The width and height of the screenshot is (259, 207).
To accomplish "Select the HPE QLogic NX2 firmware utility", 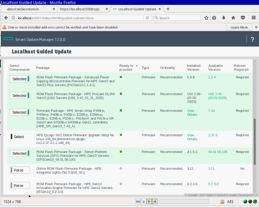I will (20, 137).
